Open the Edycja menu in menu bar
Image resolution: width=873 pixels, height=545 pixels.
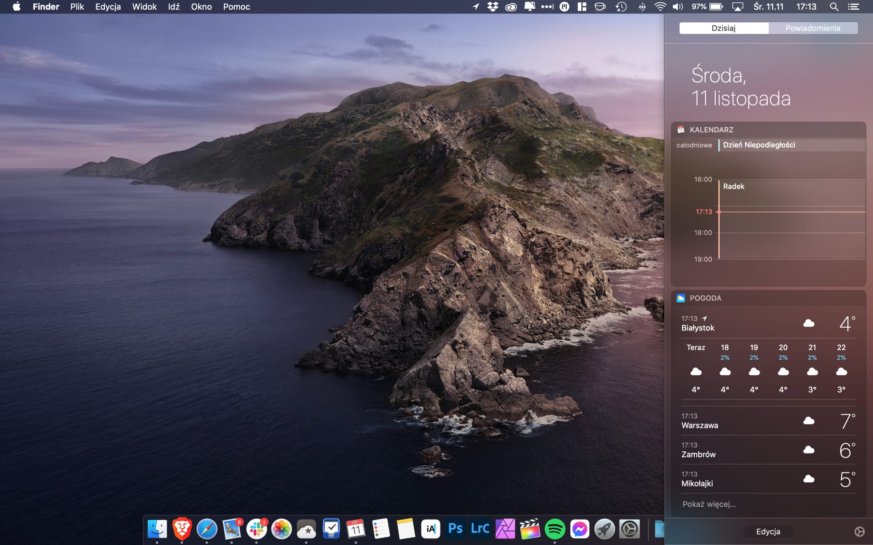tap(108, 6)
